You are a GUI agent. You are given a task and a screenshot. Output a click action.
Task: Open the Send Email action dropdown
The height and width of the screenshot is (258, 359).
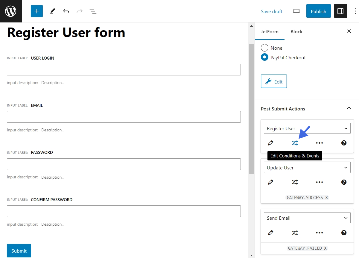point(307,218)
